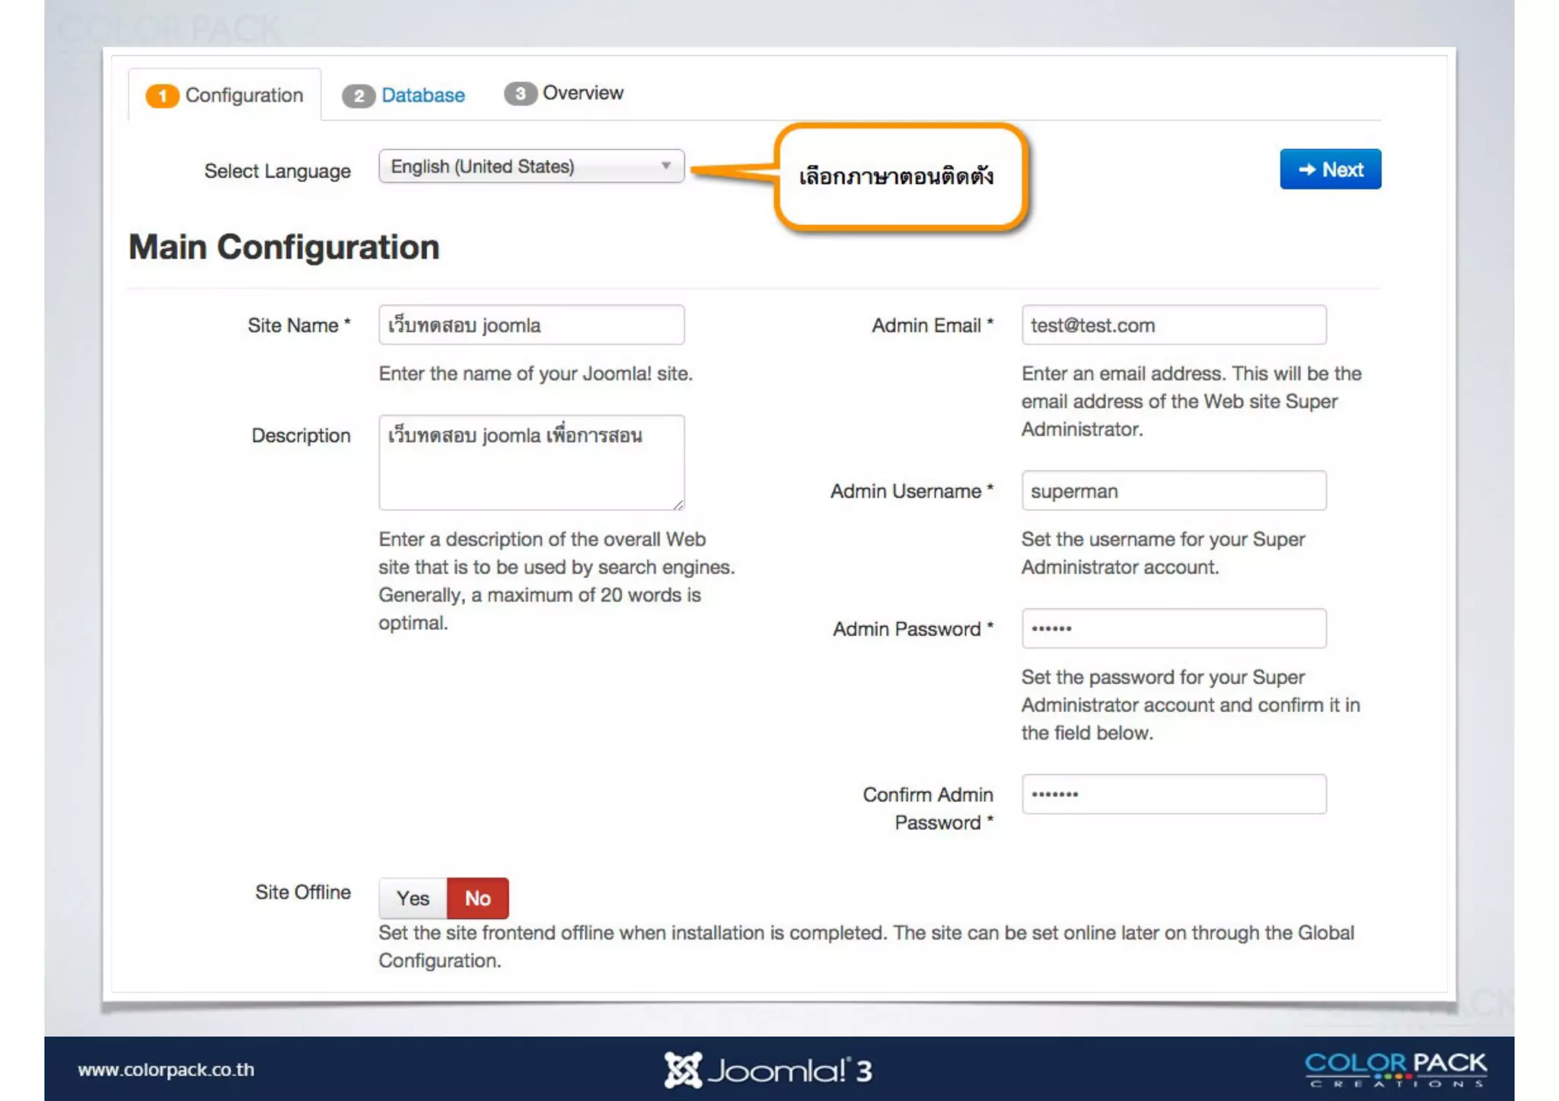Image resolution: width=1559 pixels, height=1101 pixels.
Task: Click the language dropdown arrow
Action: click(x=666, y=166)
